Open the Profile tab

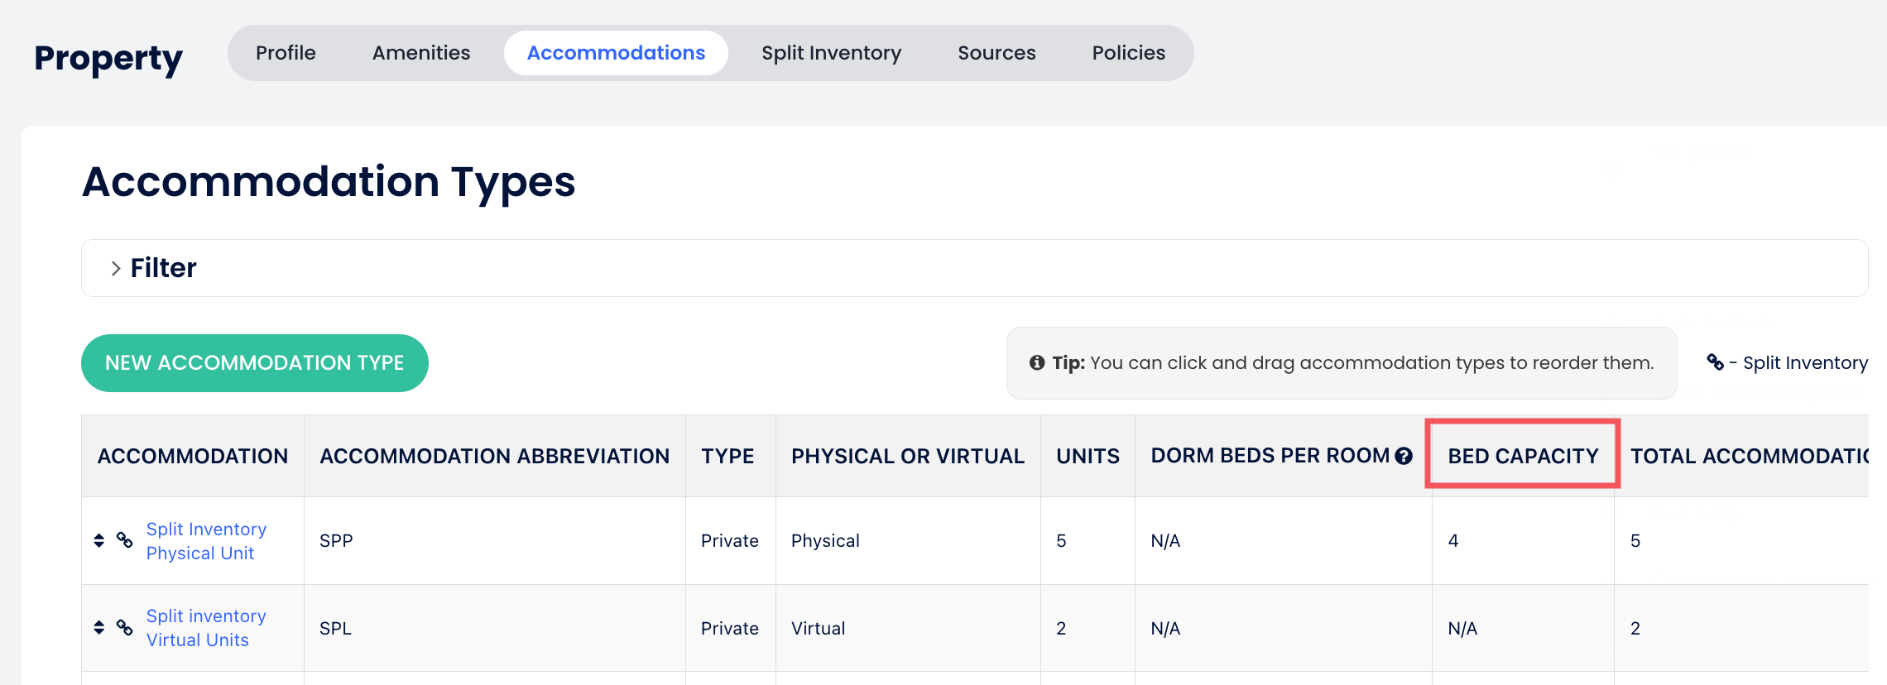tap(286, 53)
